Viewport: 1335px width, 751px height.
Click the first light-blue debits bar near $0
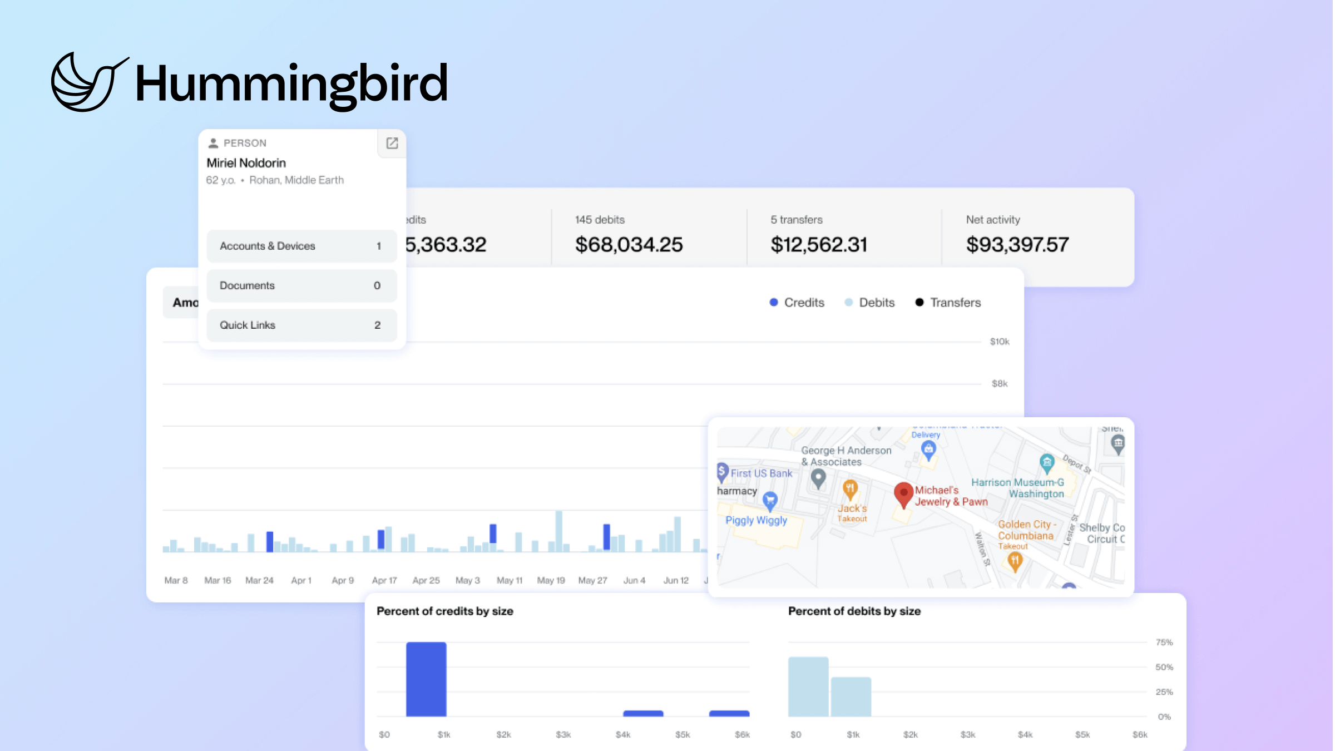tap(808, 686)
